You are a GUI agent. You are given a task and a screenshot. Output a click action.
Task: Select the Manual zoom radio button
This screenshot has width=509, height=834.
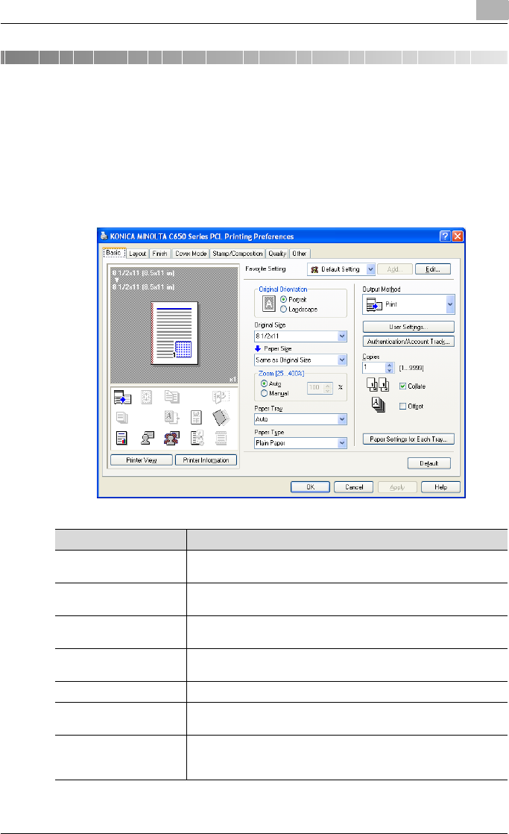(x=264, y=393)
